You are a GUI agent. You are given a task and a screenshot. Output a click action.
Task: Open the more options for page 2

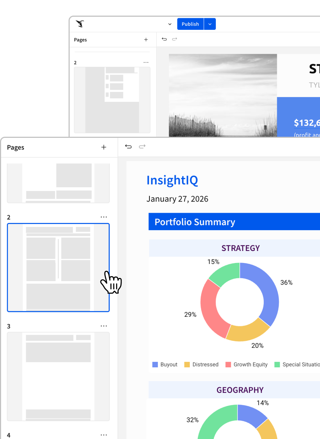104,217
